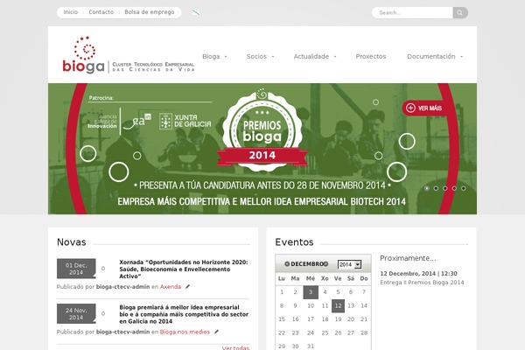Screen dimensions: 525x350
Task: Open the Proxectos menu item
Action: (x=371, y=56)
